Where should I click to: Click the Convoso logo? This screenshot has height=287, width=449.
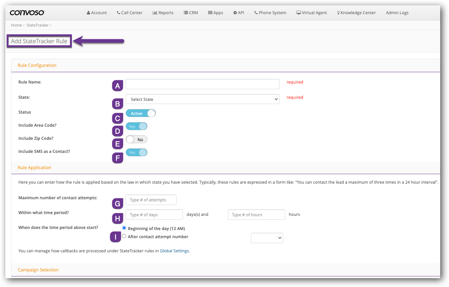pyautogui.click(x=27, y=13)
